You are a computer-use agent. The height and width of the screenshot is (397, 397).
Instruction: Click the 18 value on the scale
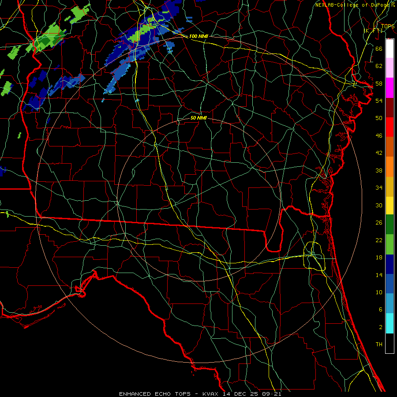click(x=379, y=258)
